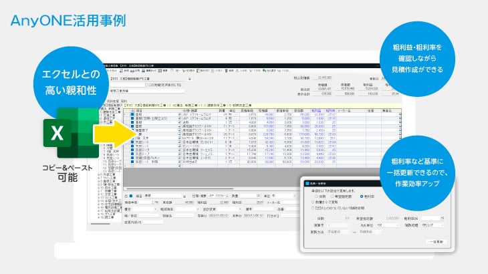Tick この見積を非表示にする checkbox
The width and height of the screenshot is (488, 274).
click(x=147, y=85)
